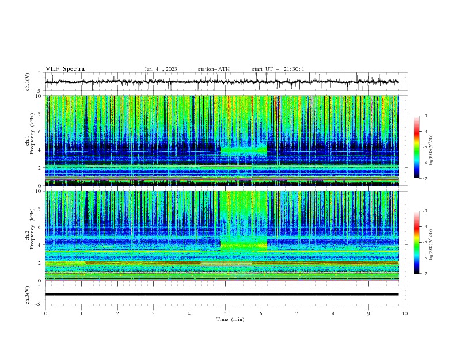Click the "3" tick label on the Time axis
Viewport: 456px width, 352px height.
click(x=153, y=313)
